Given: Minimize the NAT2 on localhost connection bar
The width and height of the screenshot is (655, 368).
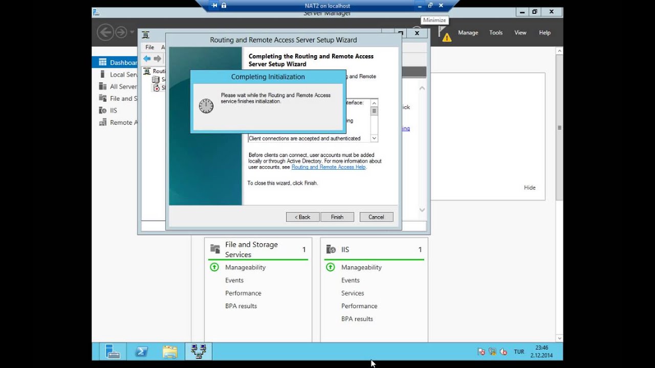Looking at the screenshot, I should click(x=420, y=6).
